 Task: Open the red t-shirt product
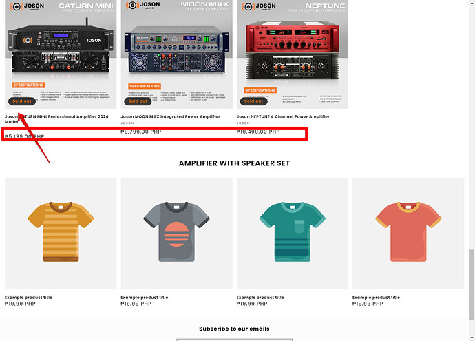coord(408,234)
